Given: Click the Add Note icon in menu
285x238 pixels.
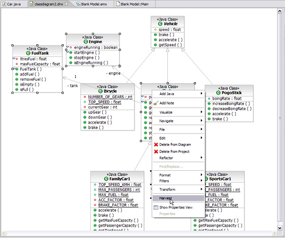Looking at the screenshot, I should coord(156,103).
